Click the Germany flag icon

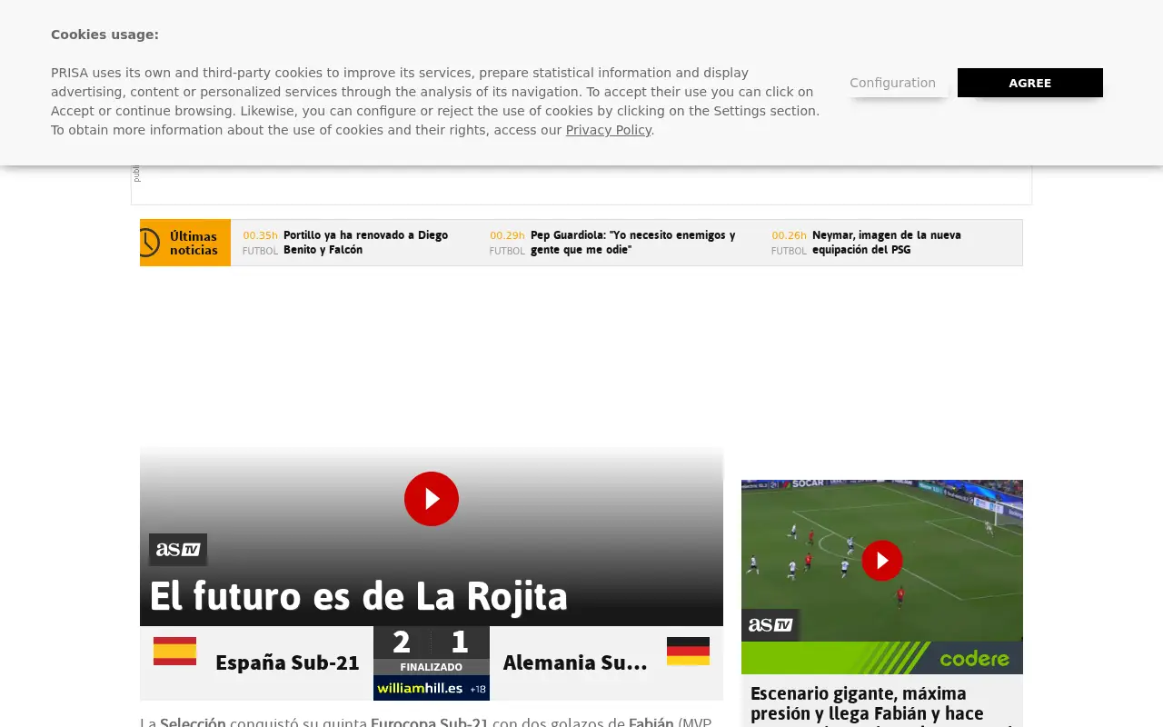tap(688, 651)
